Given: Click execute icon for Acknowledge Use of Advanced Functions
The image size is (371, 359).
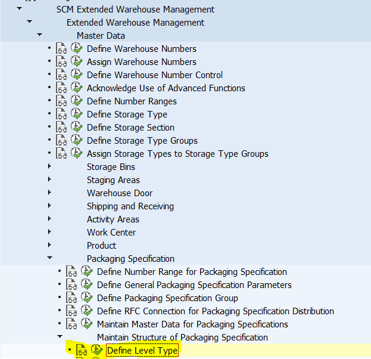Looking at the screenshot, I should [76, 88].
